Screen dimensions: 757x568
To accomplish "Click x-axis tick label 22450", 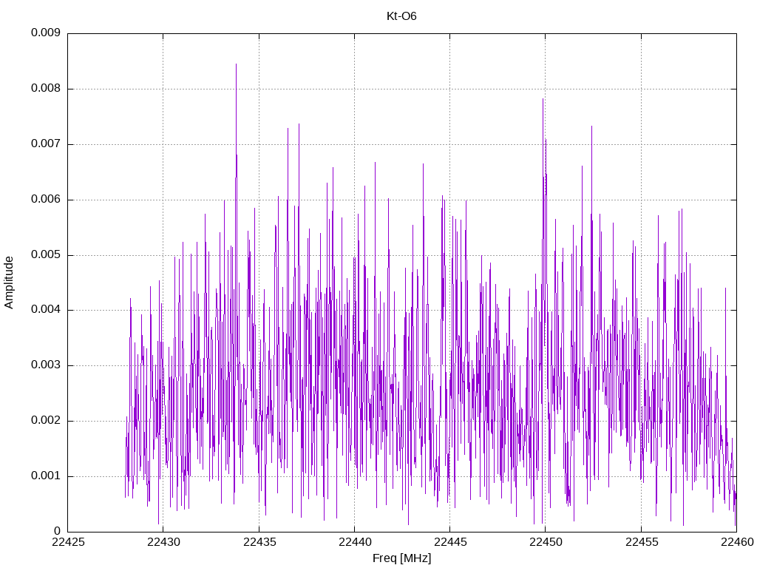I will [x=546, y=542].
